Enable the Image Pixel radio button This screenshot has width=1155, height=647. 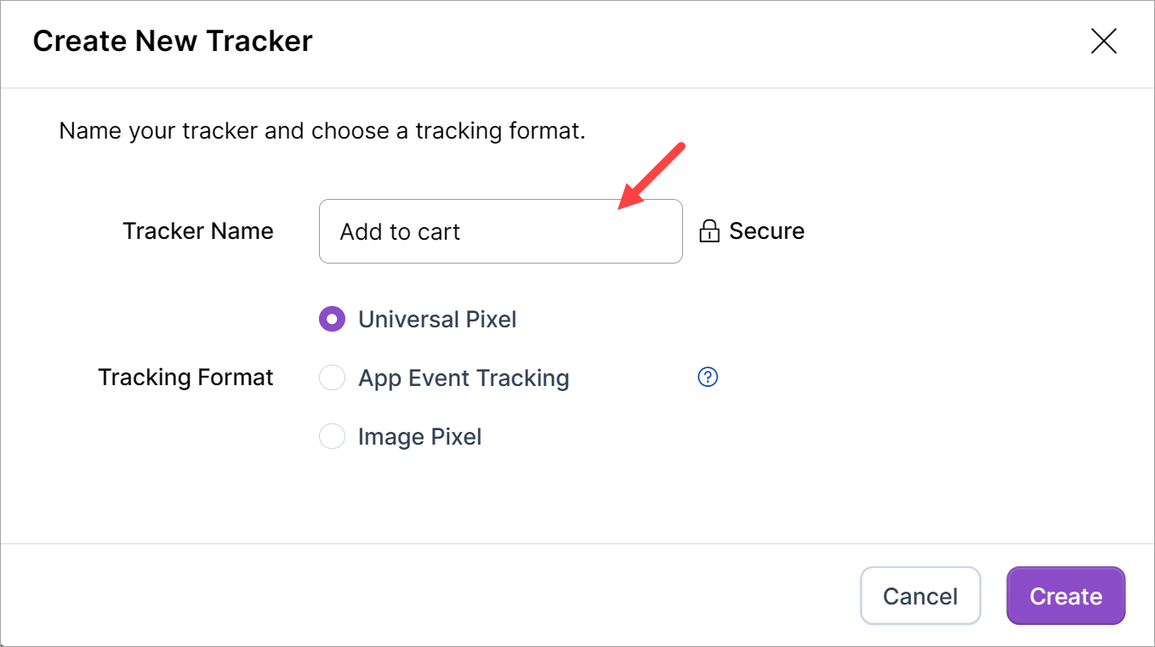pos(332,437)
